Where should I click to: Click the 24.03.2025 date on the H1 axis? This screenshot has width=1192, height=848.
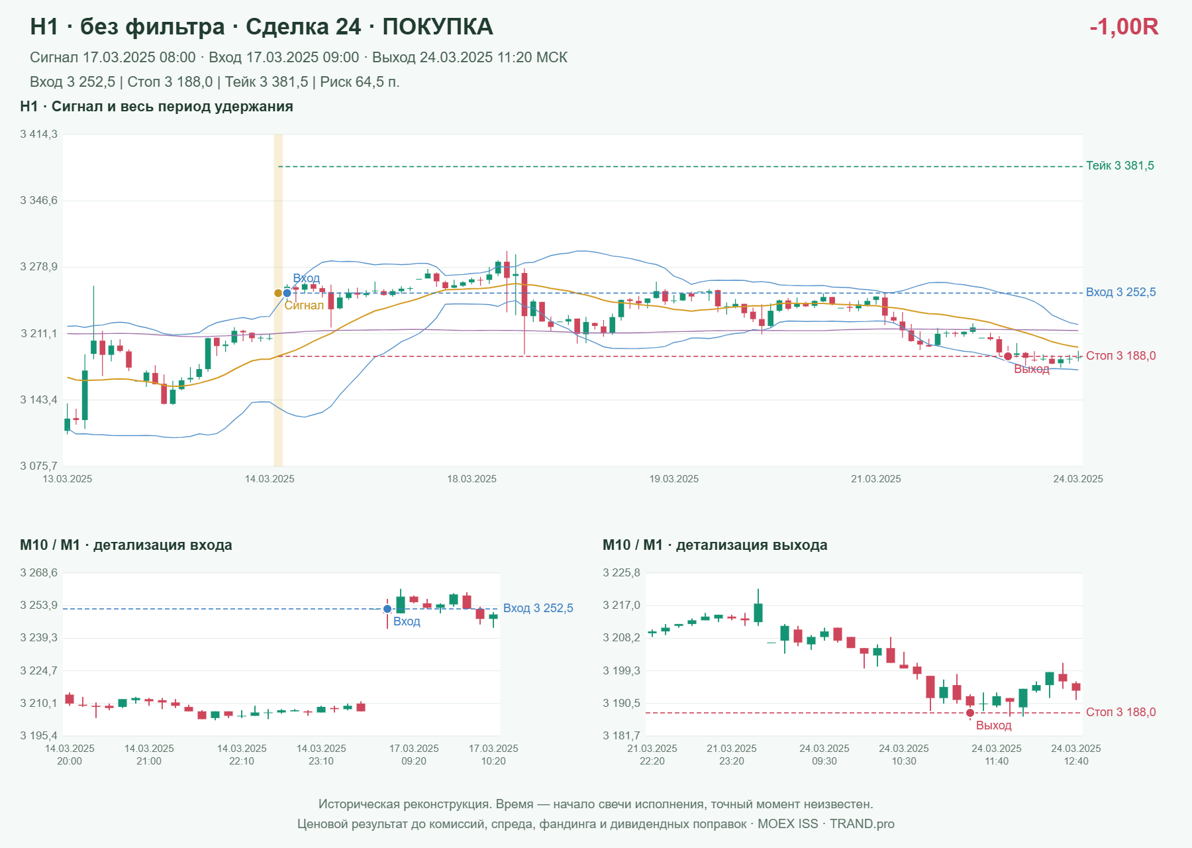(x=1078, y=479)
